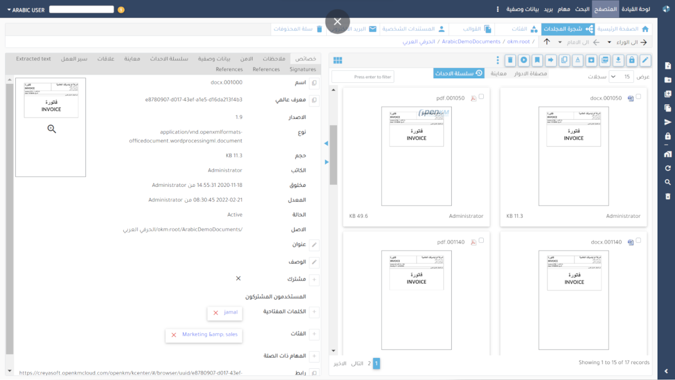Click the Press enter to filter field
This screenshot has width=675, height=380.
(x=363, y=77)
